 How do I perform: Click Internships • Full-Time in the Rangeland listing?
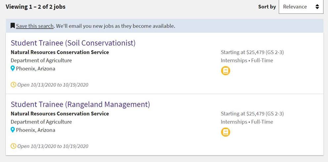pyautogui.click(x=247, y=122)
